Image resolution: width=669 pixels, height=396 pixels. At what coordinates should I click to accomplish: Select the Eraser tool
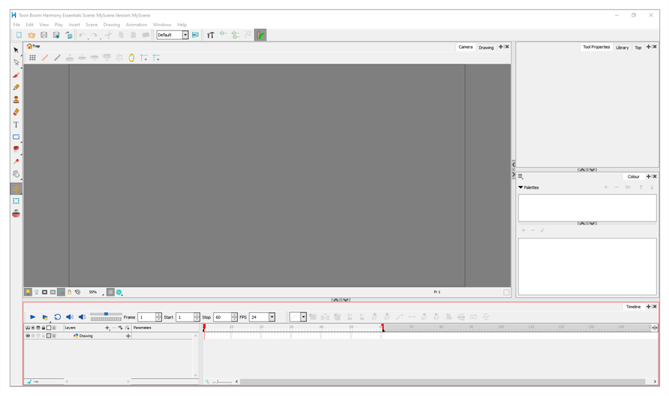[x=16, y=112]
